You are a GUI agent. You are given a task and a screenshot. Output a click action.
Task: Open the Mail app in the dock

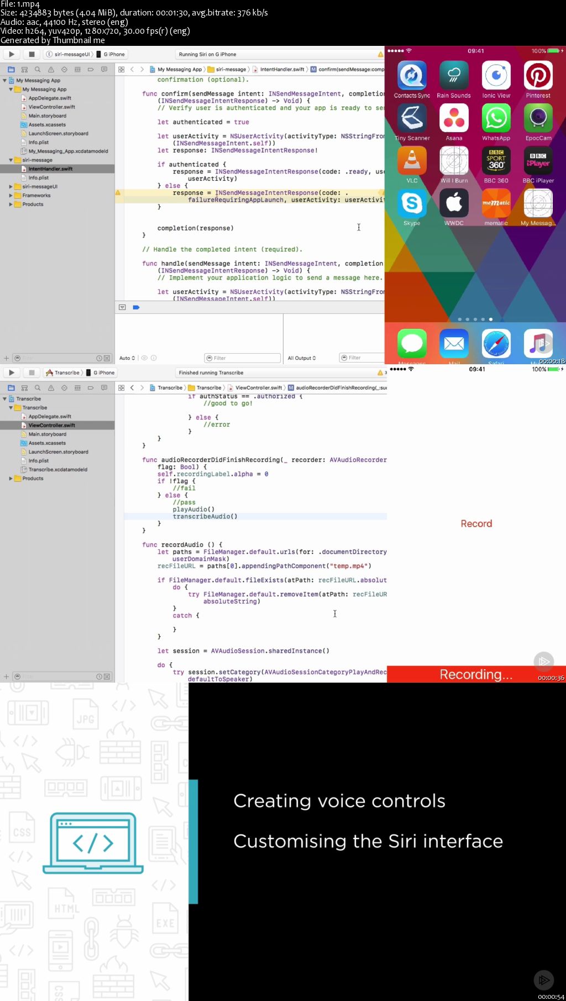(x=454, y=343)
